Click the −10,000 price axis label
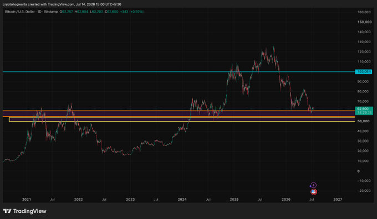This screenshot has width=377, height=219. 364,181
